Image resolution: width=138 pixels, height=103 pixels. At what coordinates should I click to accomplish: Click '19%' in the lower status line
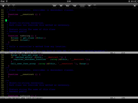123,98
